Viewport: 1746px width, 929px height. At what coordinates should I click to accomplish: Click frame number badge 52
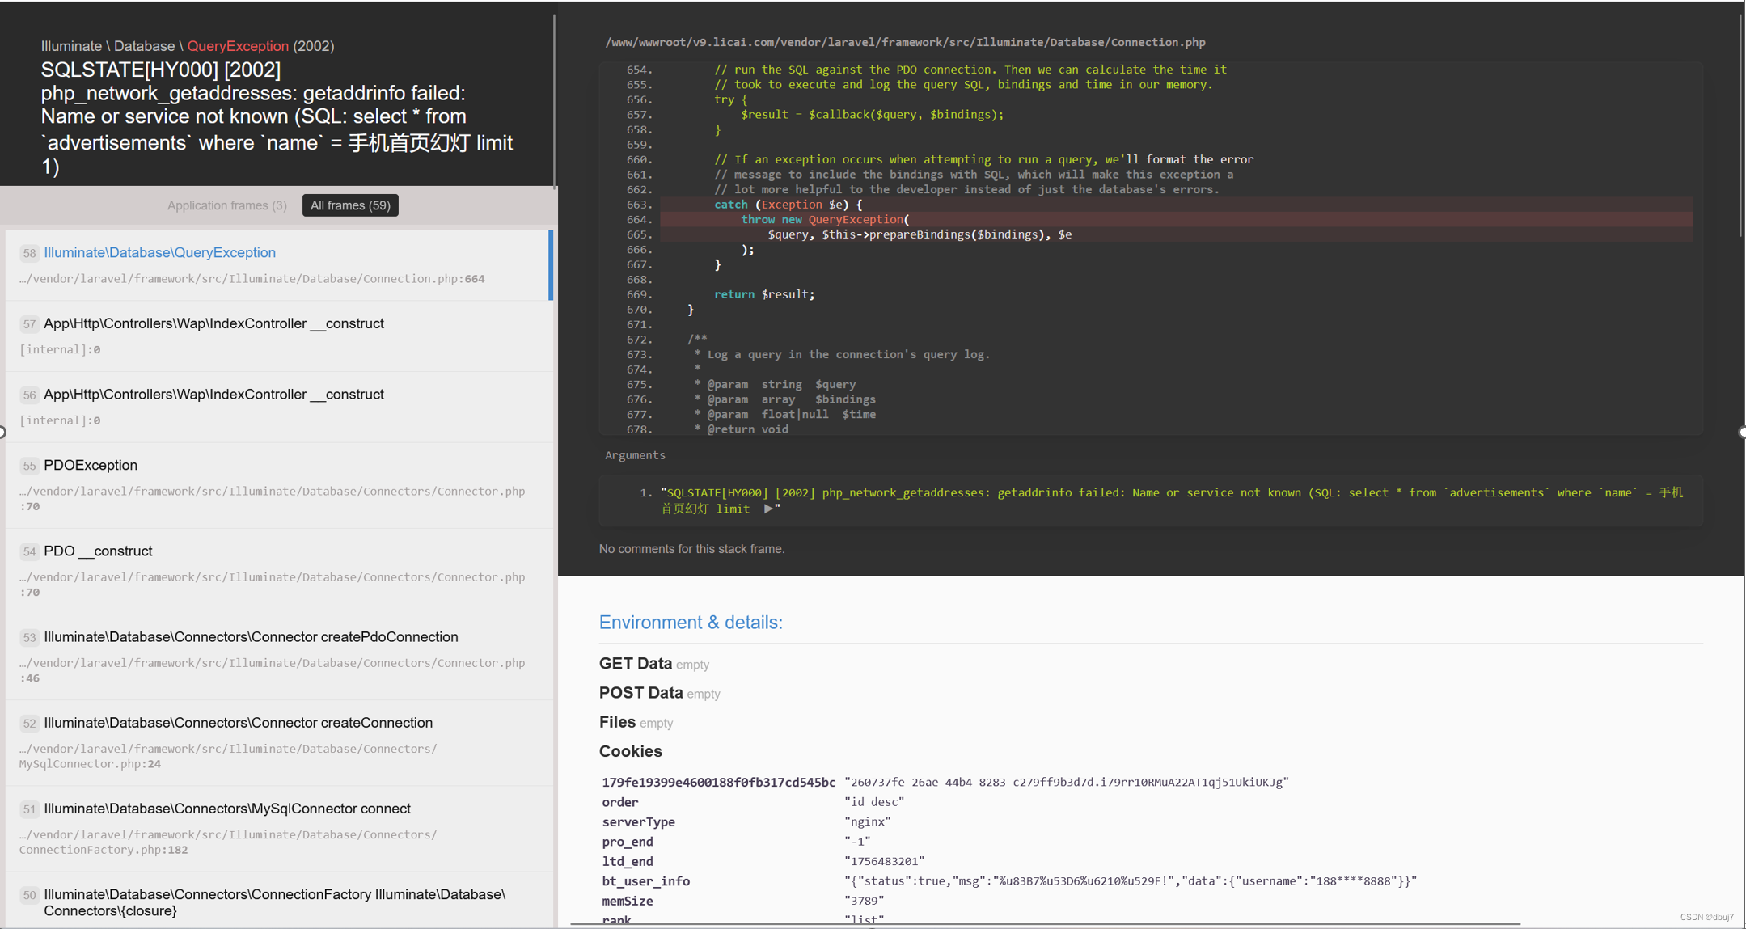coord(29,723)
